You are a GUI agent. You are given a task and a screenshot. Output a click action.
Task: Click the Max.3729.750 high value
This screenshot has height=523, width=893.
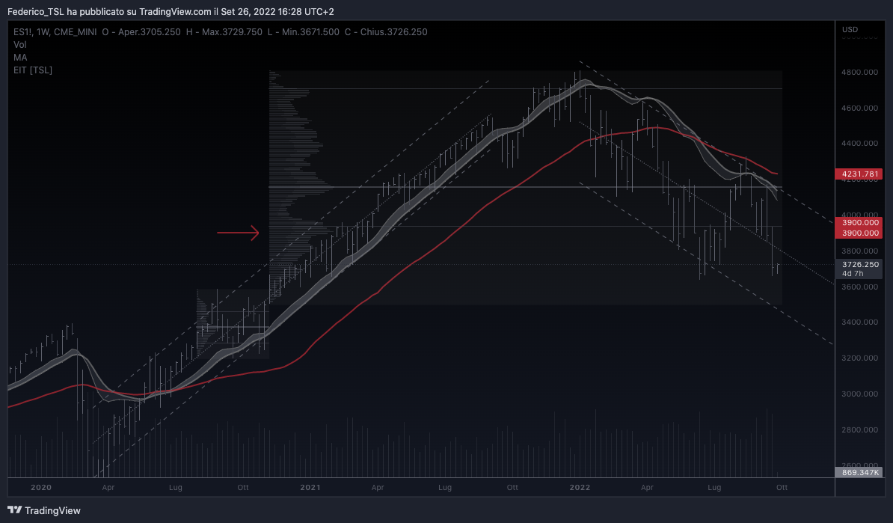click(x=232, y=32)
